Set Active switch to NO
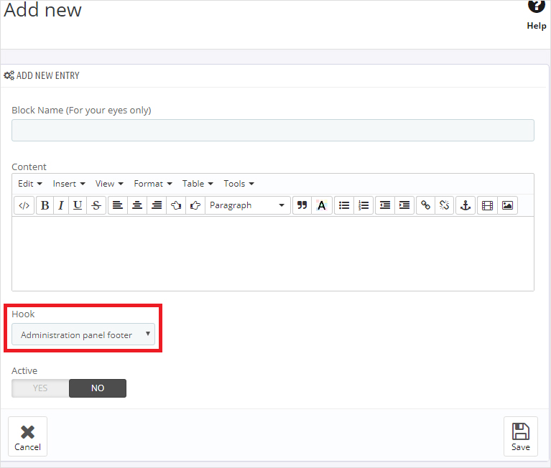The height and width of the screenshot is (468, 551). pyautogui.click(x=98, y=388)
